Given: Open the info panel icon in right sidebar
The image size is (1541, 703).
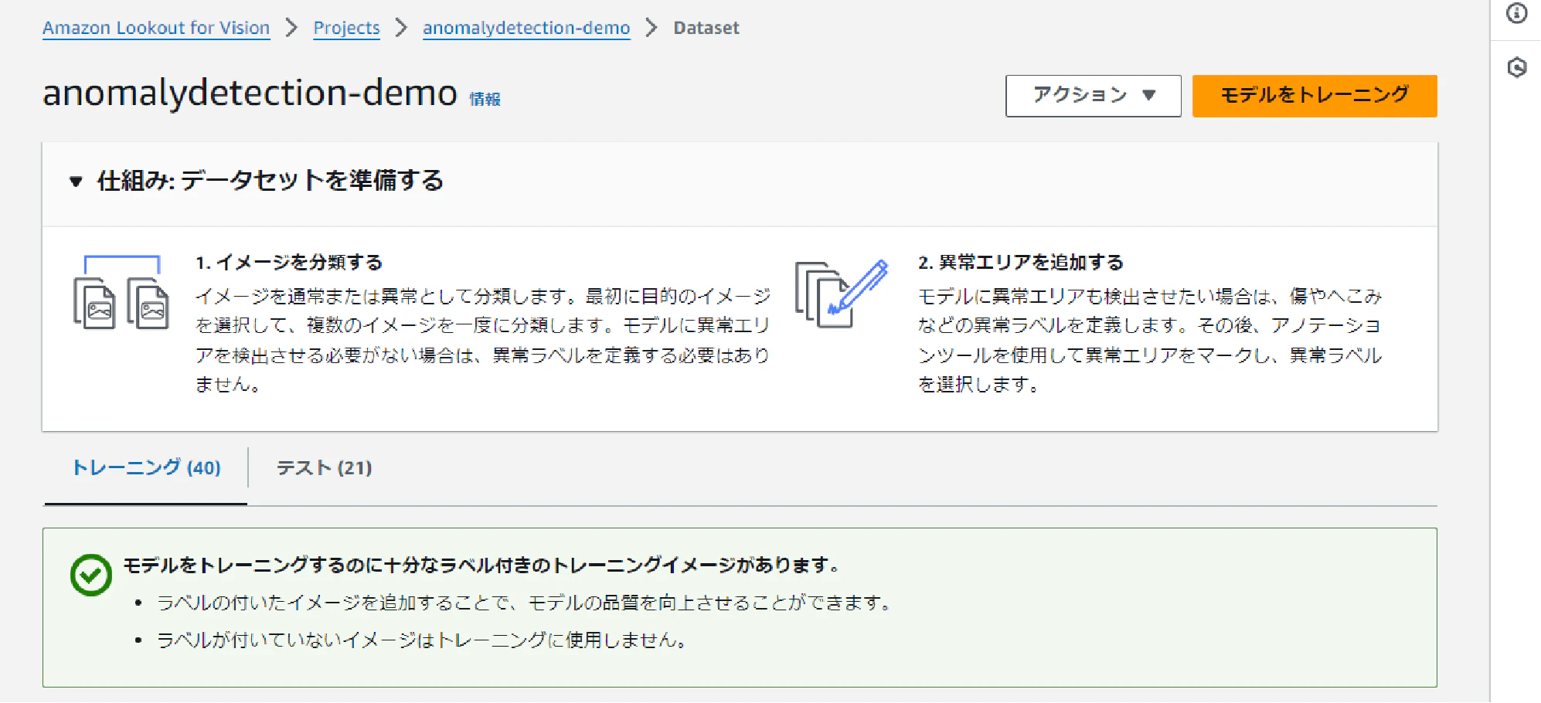Looking at the screenshot, I should pyautogui.click(x=1517, y=13).
